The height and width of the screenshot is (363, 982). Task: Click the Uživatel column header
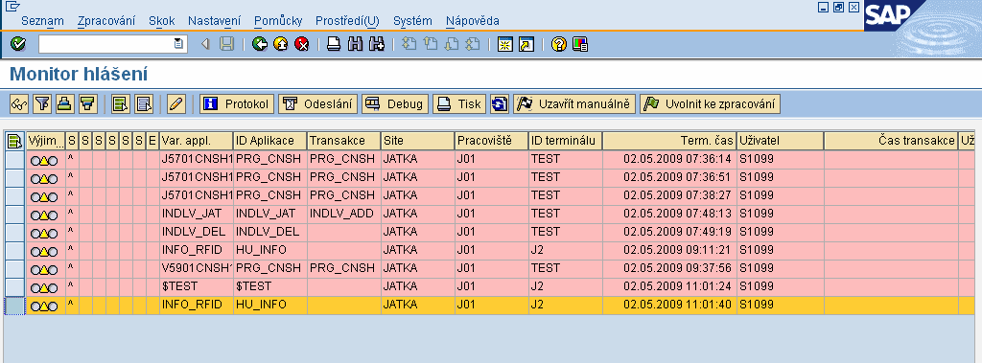(781, 141)
